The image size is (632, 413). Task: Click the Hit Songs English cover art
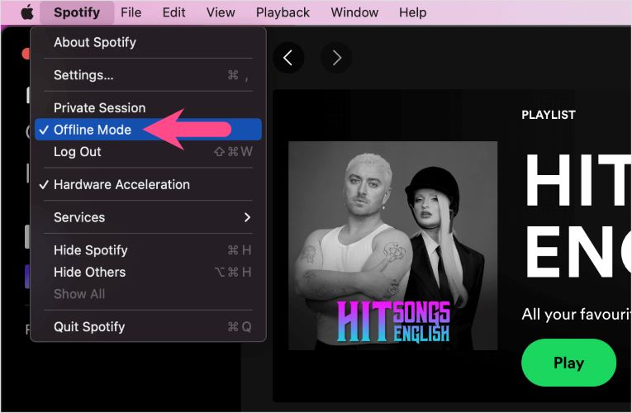pyautogui.click(x=392, y=245)
